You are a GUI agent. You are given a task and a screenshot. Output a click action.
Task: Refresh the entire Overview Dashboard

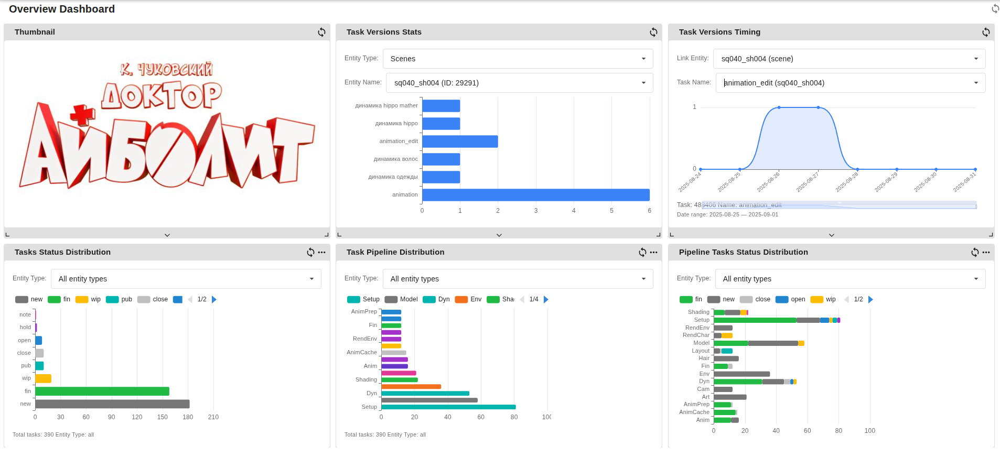[x=995, y=9]
